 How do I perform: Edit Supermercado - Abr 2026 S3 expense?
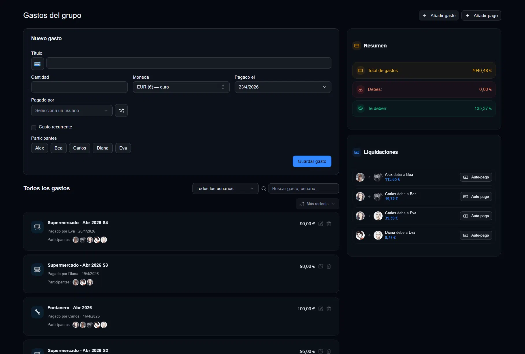[x=321, y=266]
